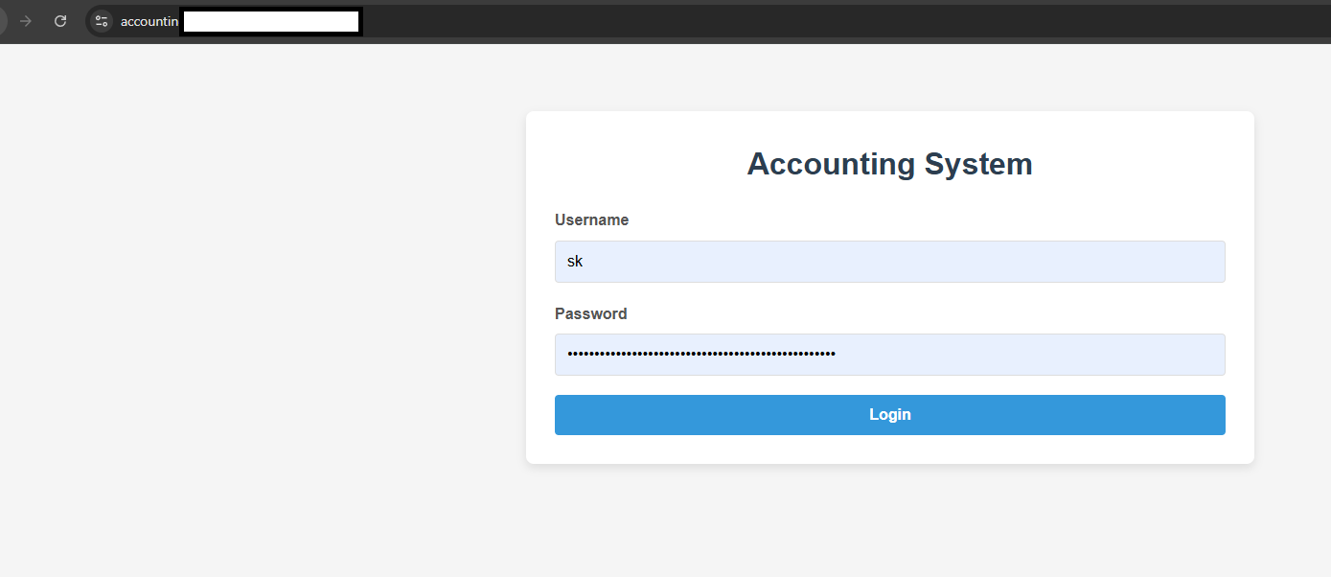
Task: Click the Login label text
Action: point(889,414)
